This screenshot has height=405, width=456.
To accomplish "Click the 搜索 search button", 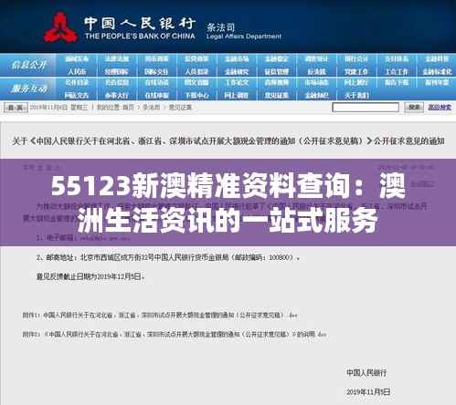I will (414, 108).
